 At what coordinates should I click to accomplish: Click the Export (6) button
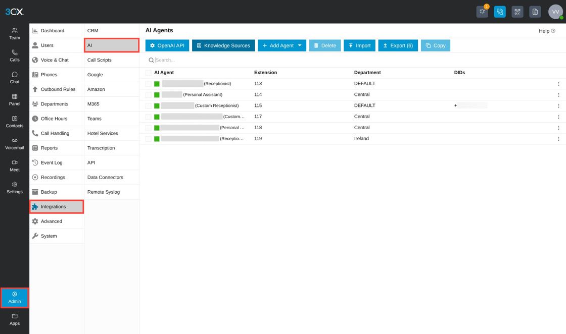398,45
